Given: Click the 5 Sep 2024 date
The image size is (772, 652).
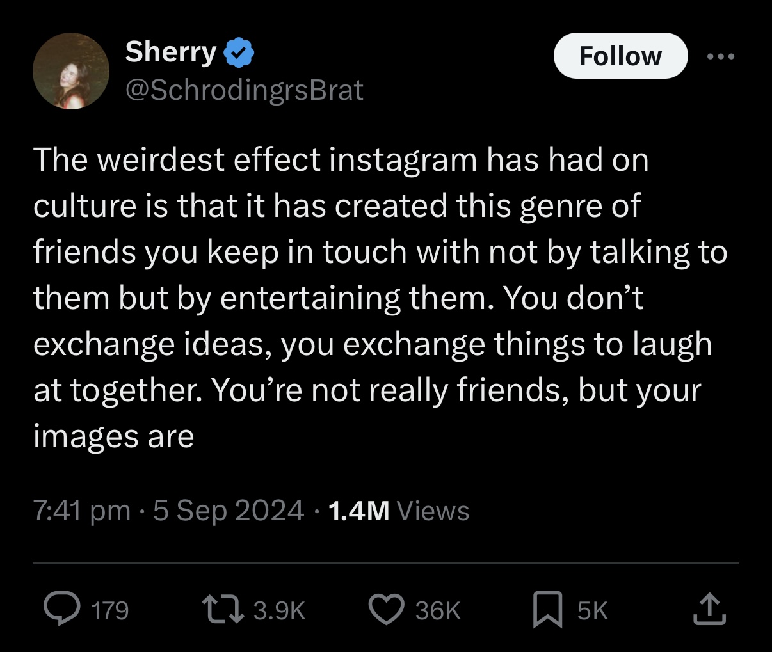Looking at the screenshot, I should coord(229,511).
